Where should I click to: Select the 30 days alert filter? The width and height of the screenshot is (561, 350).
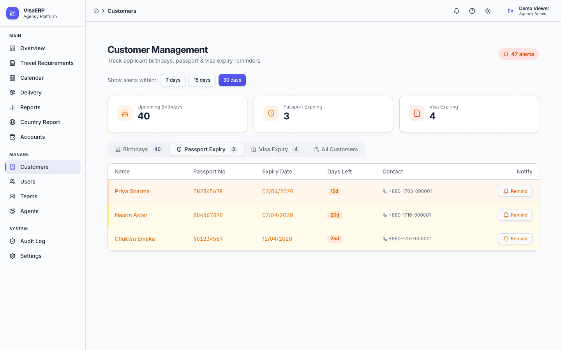point(232,80)
